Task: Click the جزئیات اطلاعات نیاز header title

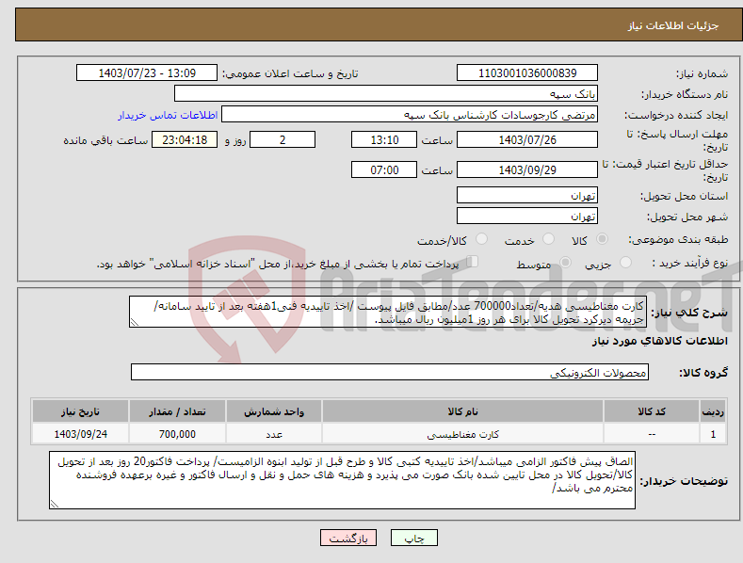Action: click(673, 25)
